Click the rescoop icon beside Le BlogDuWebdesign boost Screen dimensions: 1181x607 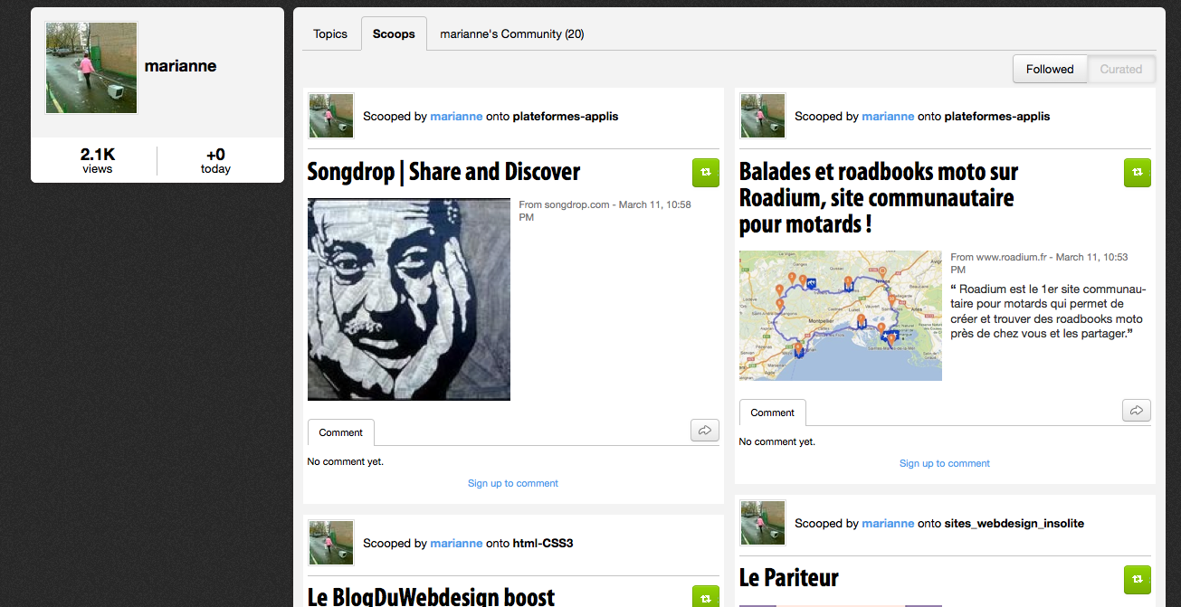click(706, 596)
